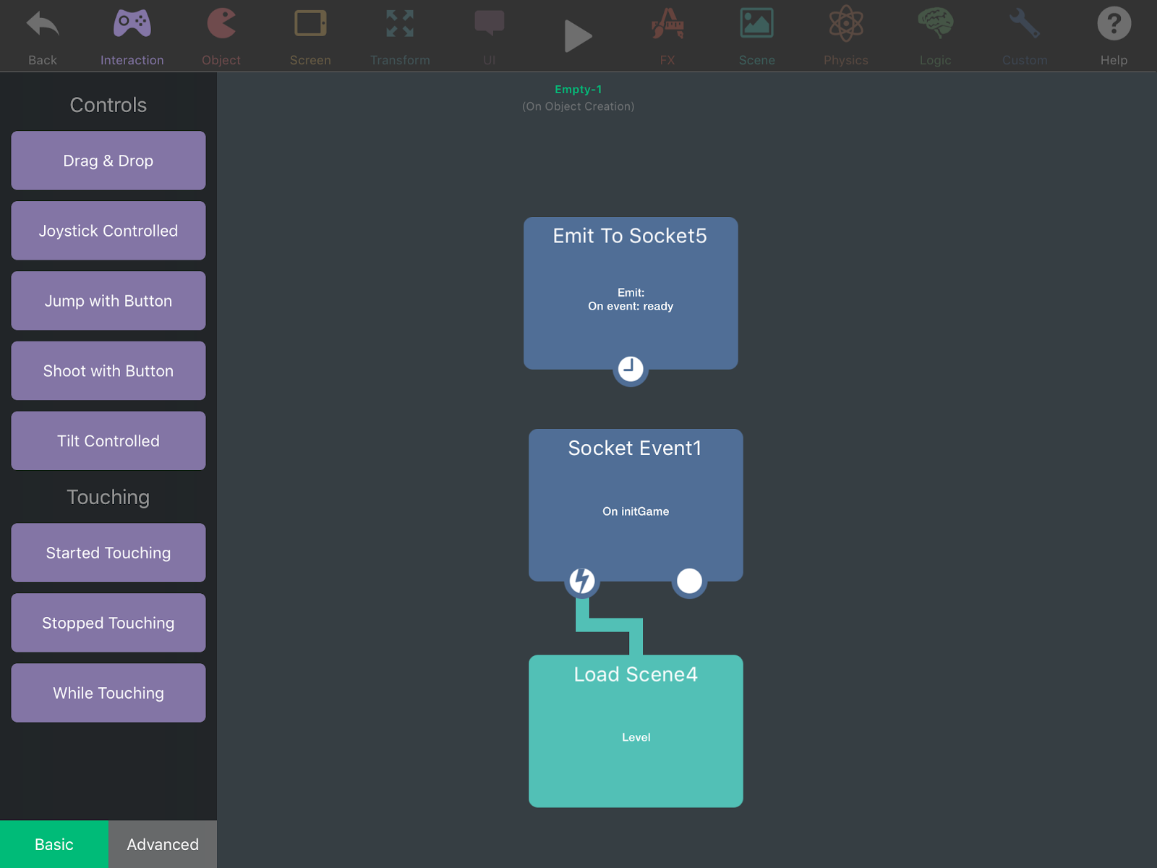Click the lightning output on Socket Event1

pos(582,581)
